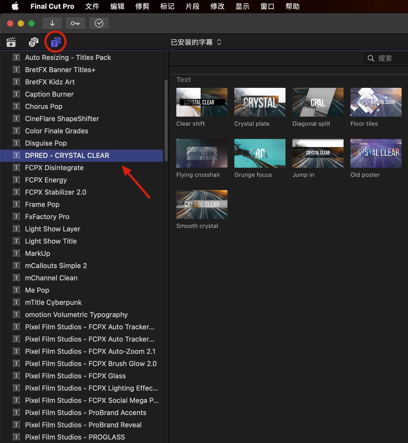
Task: Select the Jump in title thumbnail
Action: (x=318, y=153)
